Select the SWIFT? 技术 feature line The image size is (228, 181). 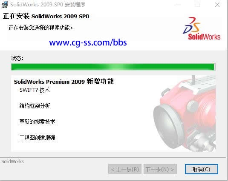pos(35,90)
